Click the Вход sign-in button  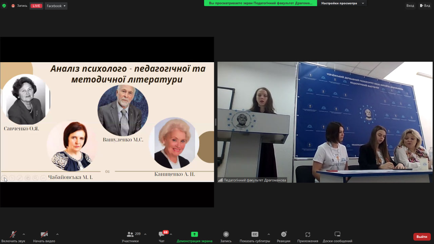(410, 6)
